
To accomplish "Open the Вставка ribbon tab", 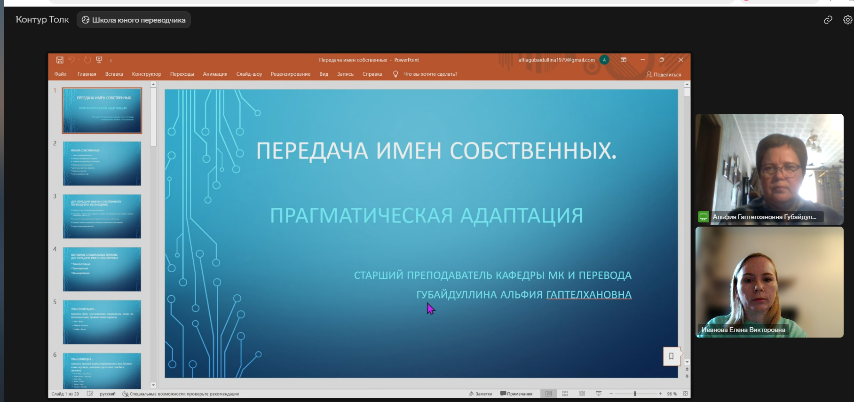I will coord(114,74).
